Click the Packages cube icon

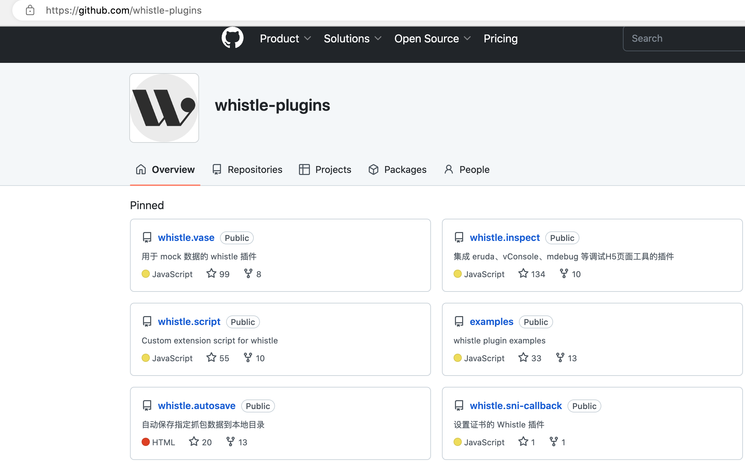pyautogui.click(x=374, y=169)
